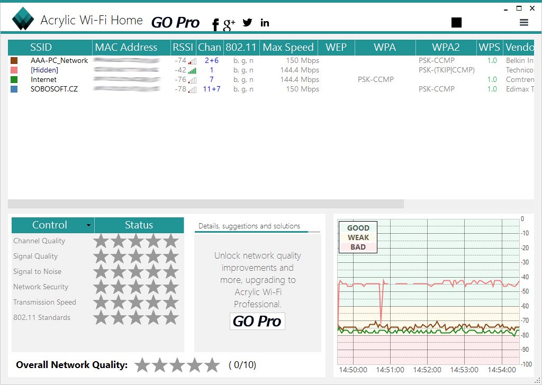Click the GO Pro header link

click(175, 22)
